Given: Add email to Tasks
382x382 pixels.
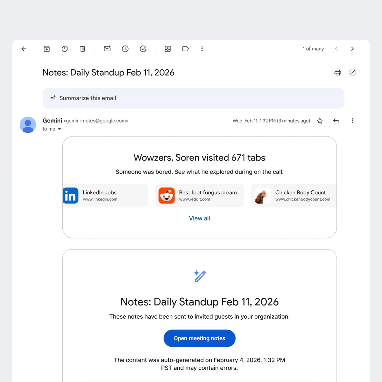Looking at the screenshot, I should tap(143, 49).
